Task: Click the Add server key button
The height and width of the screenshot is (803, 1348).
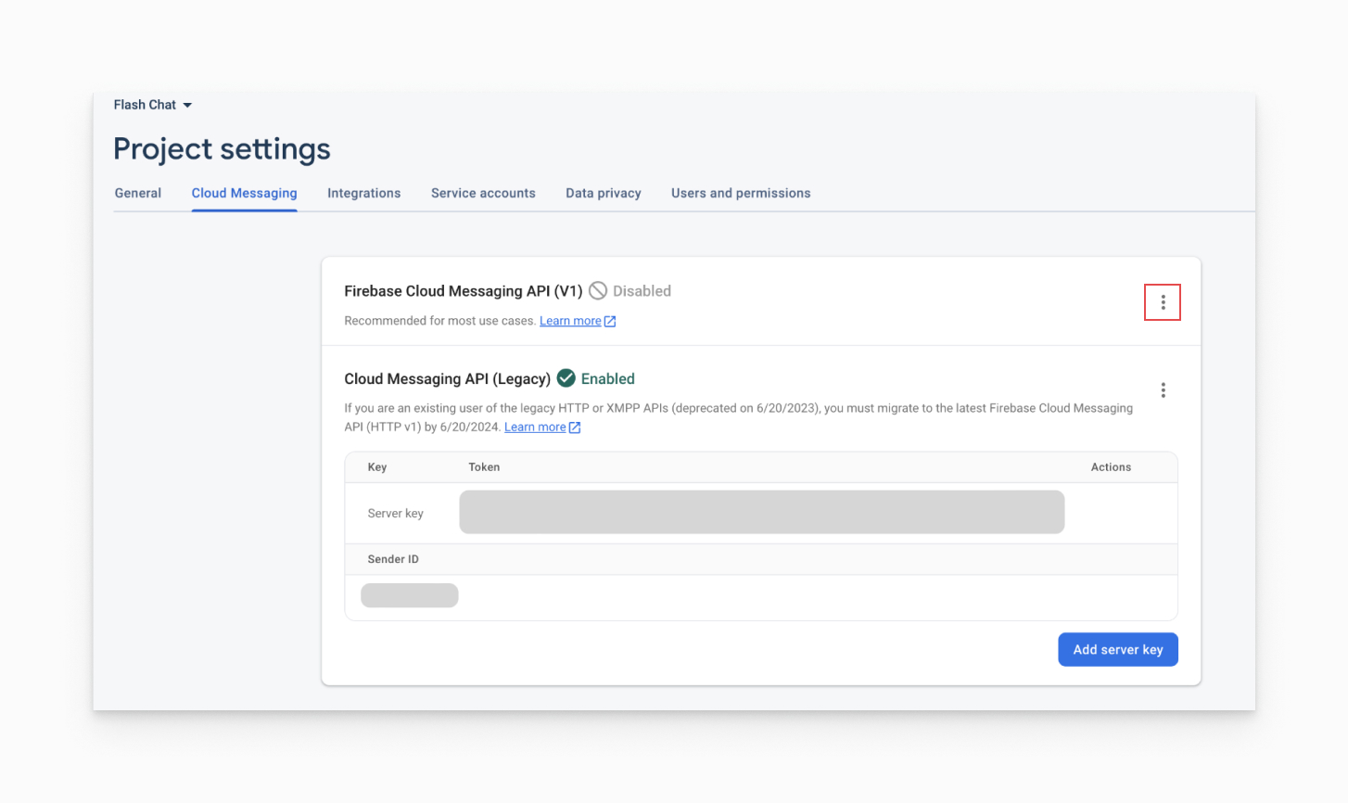Action: coord(1117,649)
